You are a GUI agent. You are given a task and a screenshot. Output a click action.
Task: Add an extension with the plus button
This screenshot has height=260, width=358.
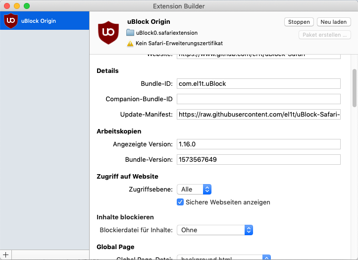6,255
